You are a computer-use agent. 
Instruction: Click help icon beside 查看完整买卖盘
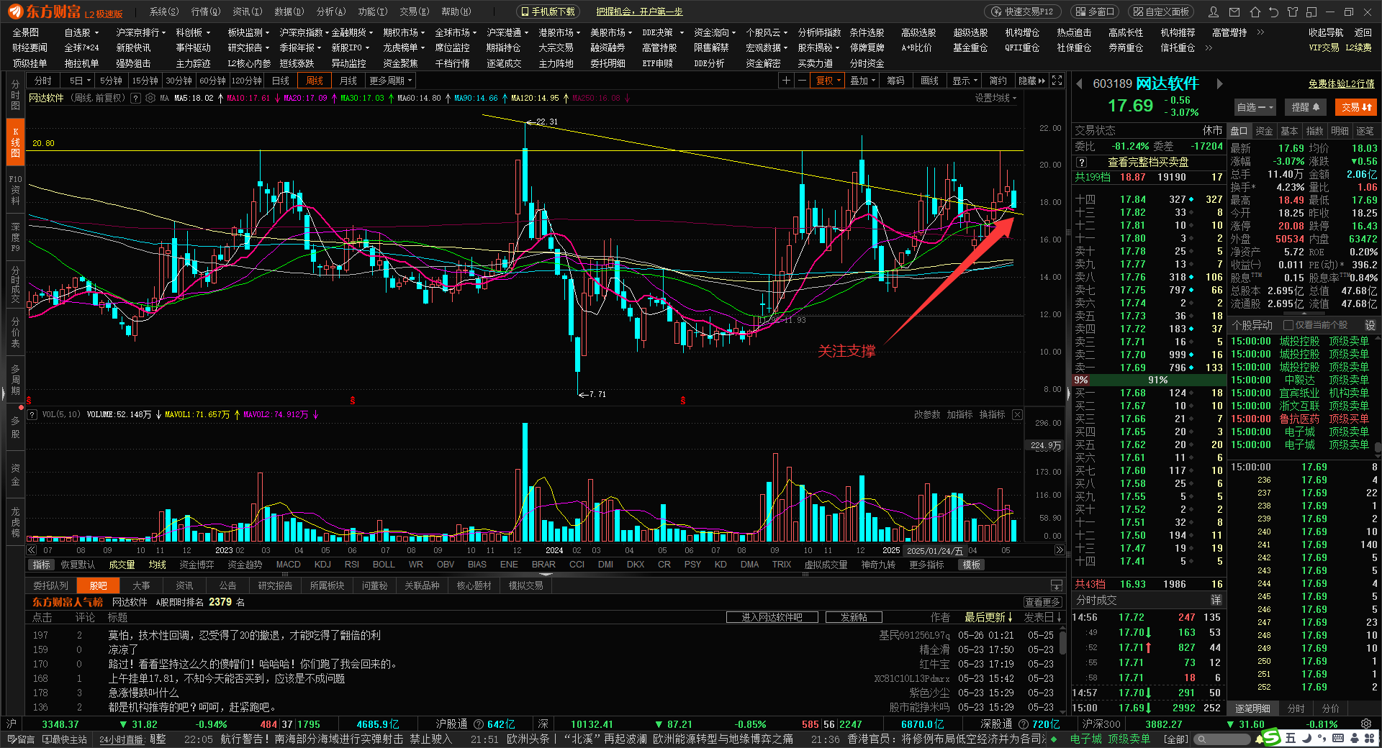(1081, 163)
